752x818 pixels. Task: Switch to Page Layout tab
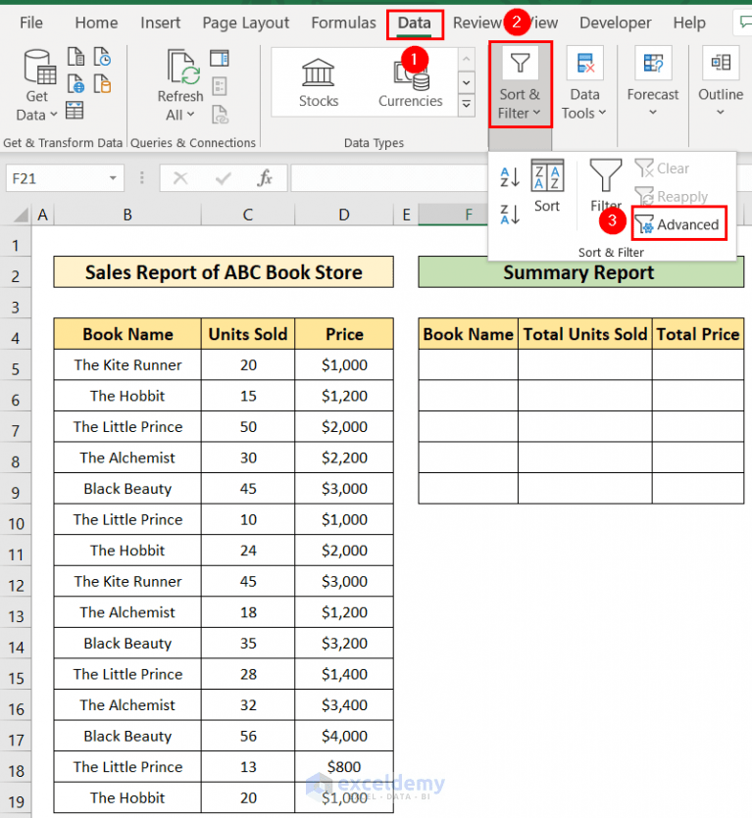point(245,23)
